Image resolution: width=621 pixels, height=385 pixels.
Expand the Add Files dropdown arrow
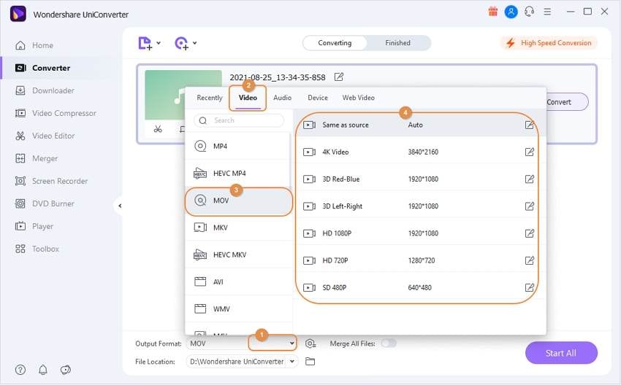[x=159, y=43]
